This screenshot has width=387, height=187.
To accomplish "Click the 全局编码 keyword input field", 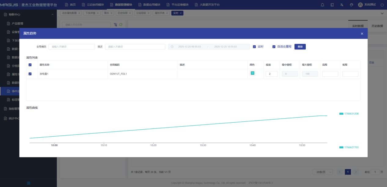I will 71,47.
